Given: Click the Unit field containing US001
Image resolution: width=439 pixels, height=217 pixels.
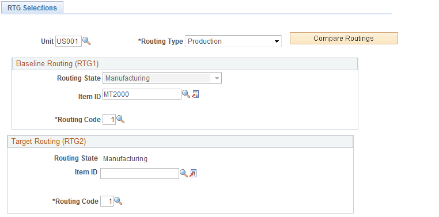Looking at the screenshot, I should click(69, 41).
